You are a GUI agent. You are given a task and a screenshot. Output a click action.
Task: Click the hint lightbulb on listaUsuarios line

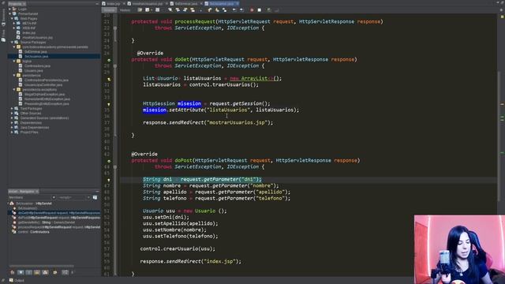[109, 79]
